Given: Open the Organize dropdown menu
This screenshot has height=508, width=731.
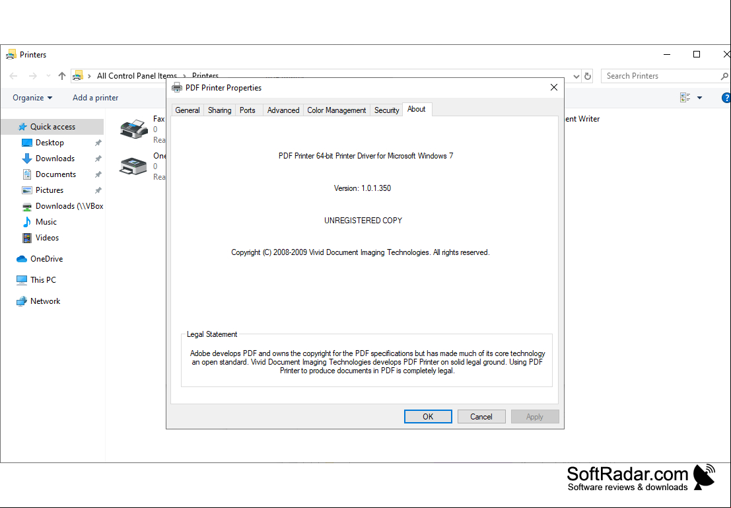Looking at the screenshot, I should coord(32,98).
